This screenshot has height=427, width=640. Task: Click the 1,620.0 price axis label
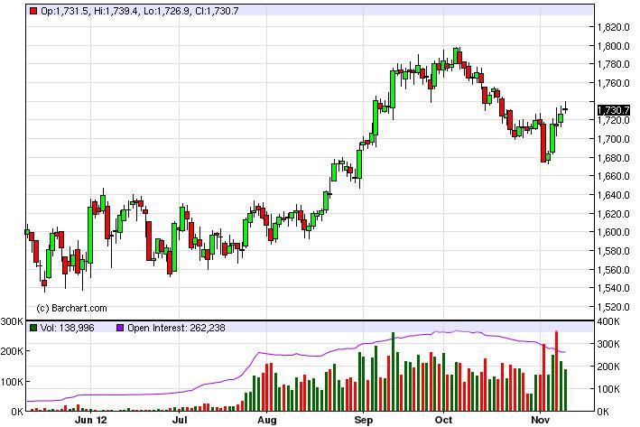click(614, 213)
